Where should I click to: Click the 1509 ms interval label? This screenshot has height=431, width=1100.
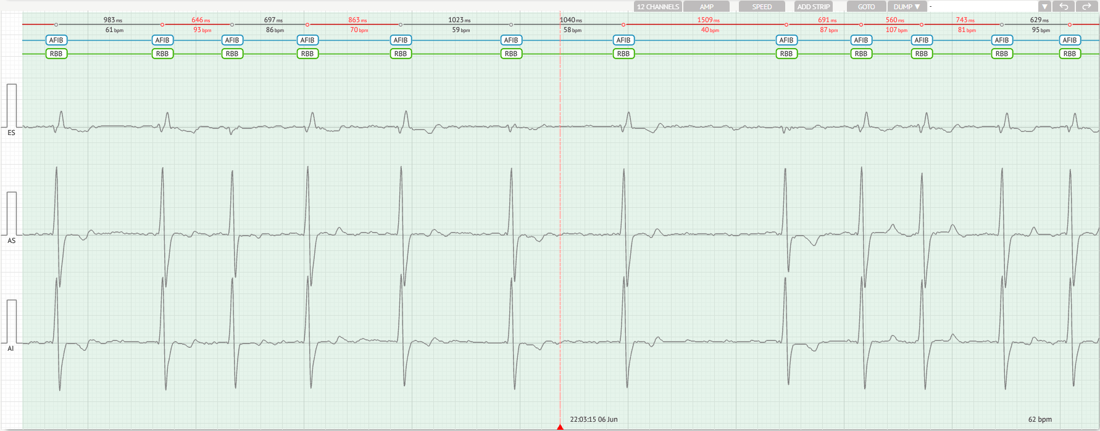(708, 20)
